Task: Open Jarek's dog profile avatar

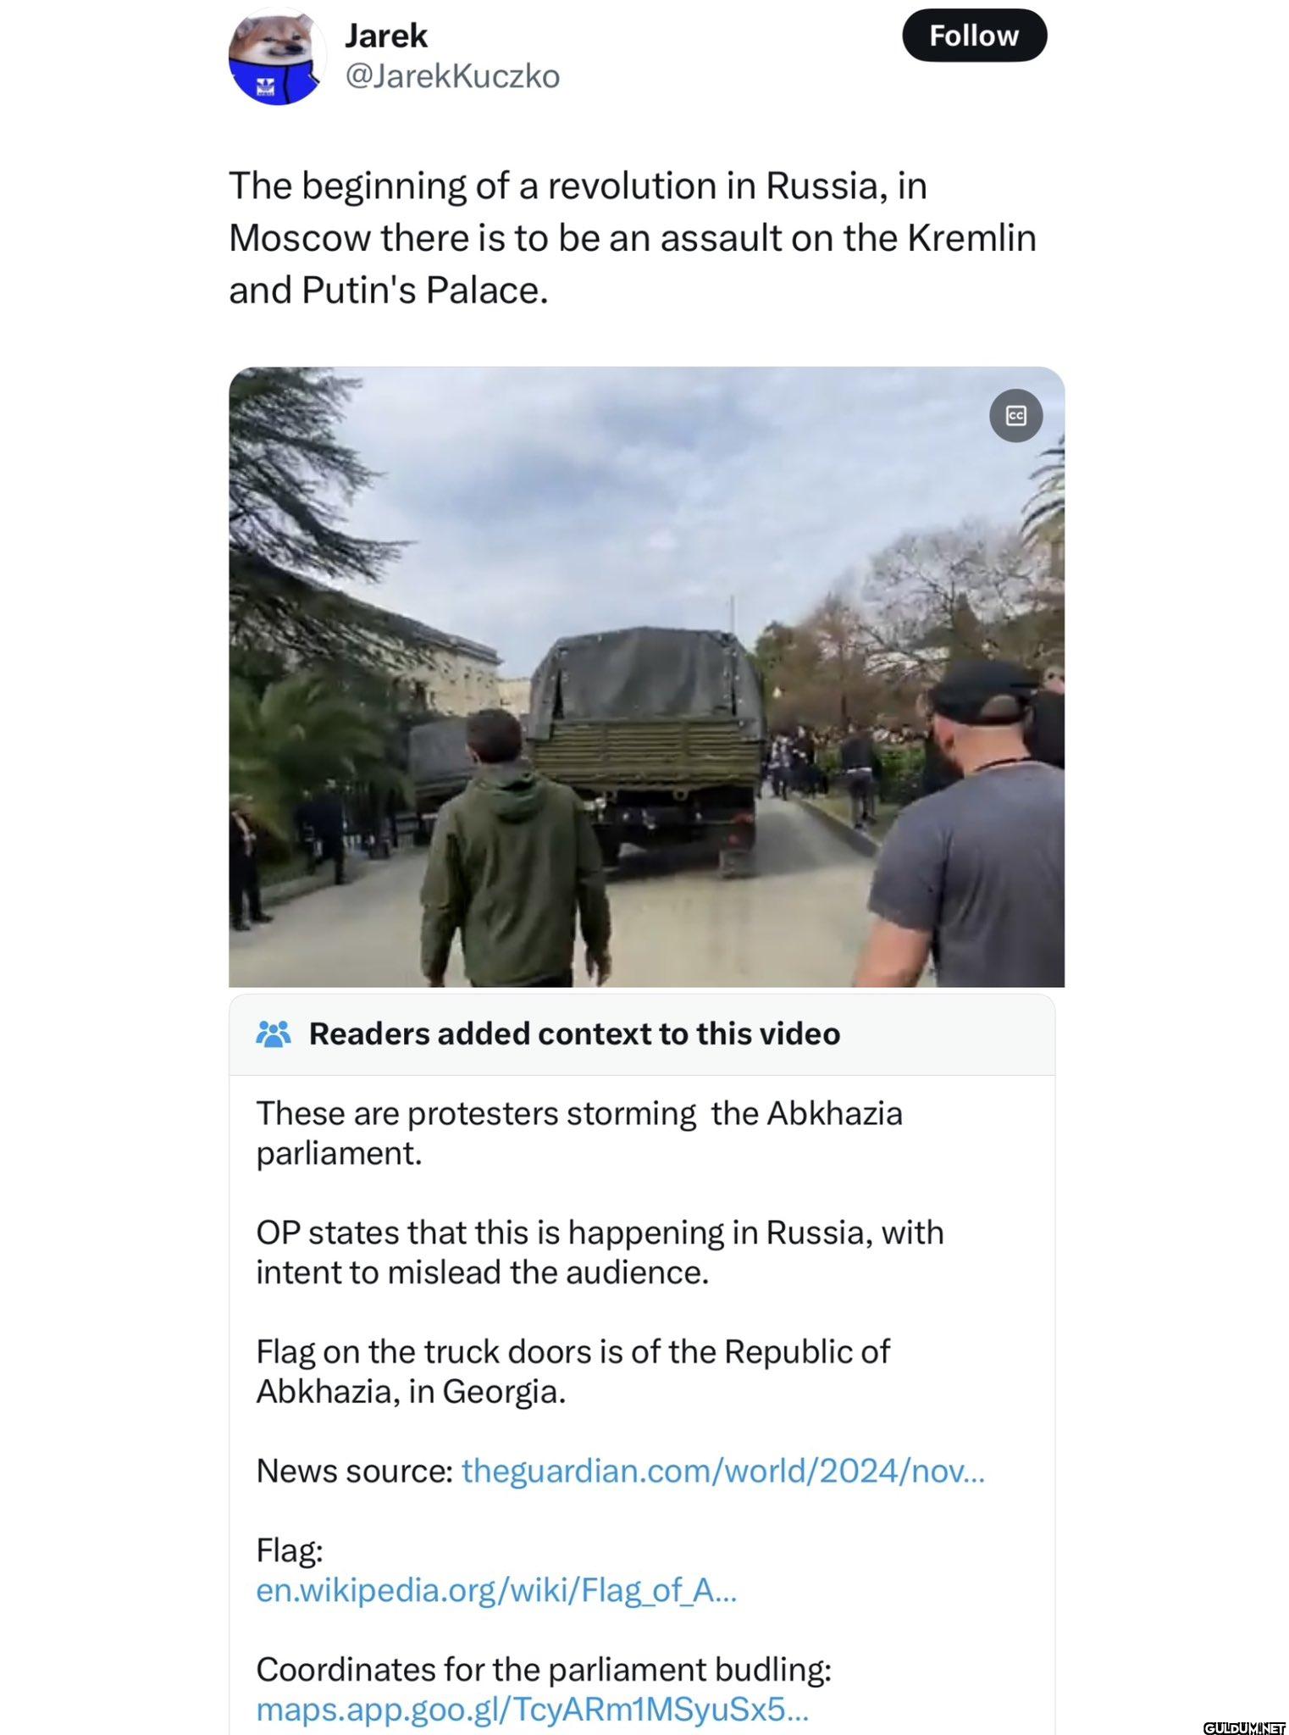Action: tap(278, 57)
